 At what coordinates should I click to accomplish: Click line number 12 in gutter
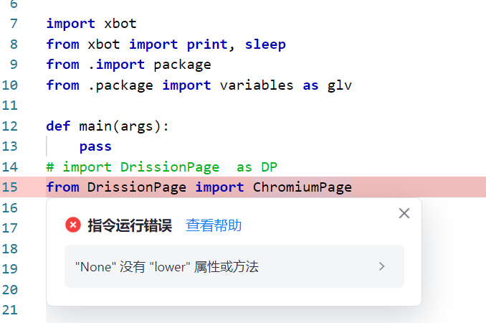[10, 126]
